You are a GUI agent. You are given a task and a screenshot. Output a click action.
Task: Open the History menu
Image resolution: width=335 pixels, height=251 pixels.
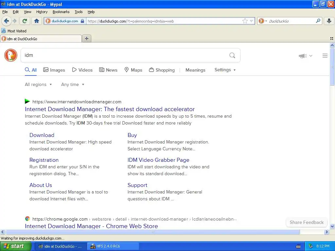pyautogui.click(x=42, y=12)
